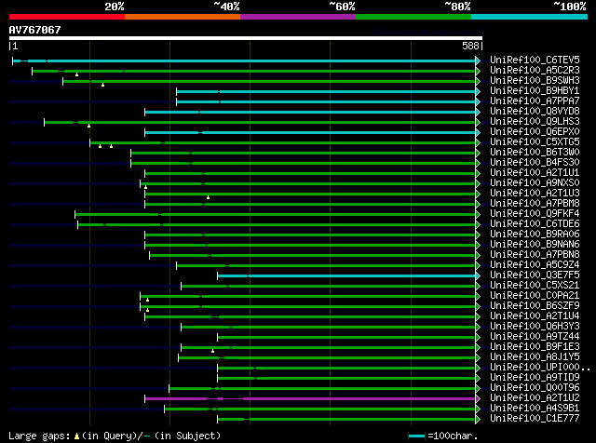Click UniRef100_C5XS21 hit name
Image resolution: width=596 pixels, height=443 pixels.
click(535, 286)
